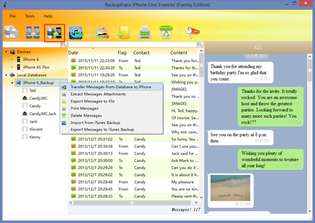The width and height of the screenshot is (315, 223).
Task: Select message dated 2013/12/7 20:28:48
Action: pyautogui.click(x=134, y=182)
